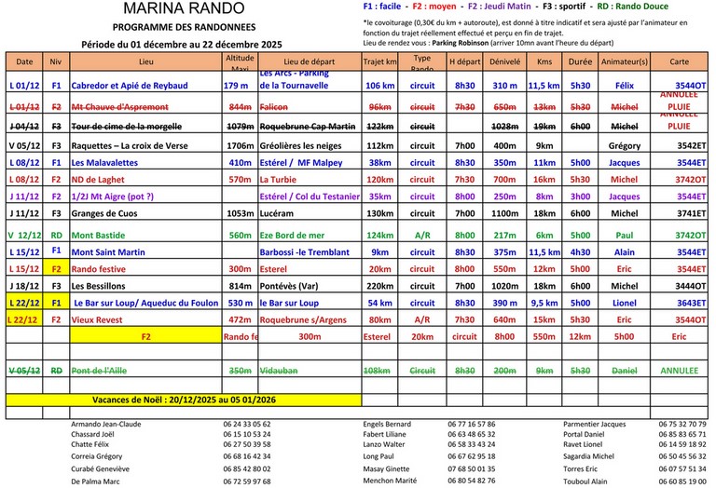Select the 'Lieu de départ' column header
The height and width of the screenshot is (488, 716).
point(309,61)
